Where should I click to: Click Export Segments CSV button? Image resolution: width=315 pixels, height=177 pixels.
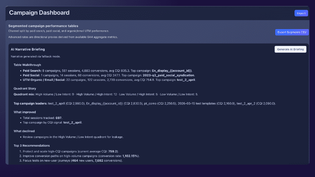[291, 32]
